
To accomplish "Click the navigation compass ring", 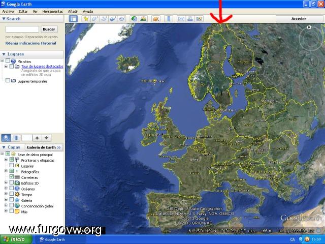I will (x=311, y=39).
